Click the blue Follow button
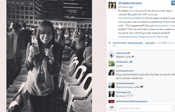The height and width of the screenshot is (112, 175). [173, 3]
